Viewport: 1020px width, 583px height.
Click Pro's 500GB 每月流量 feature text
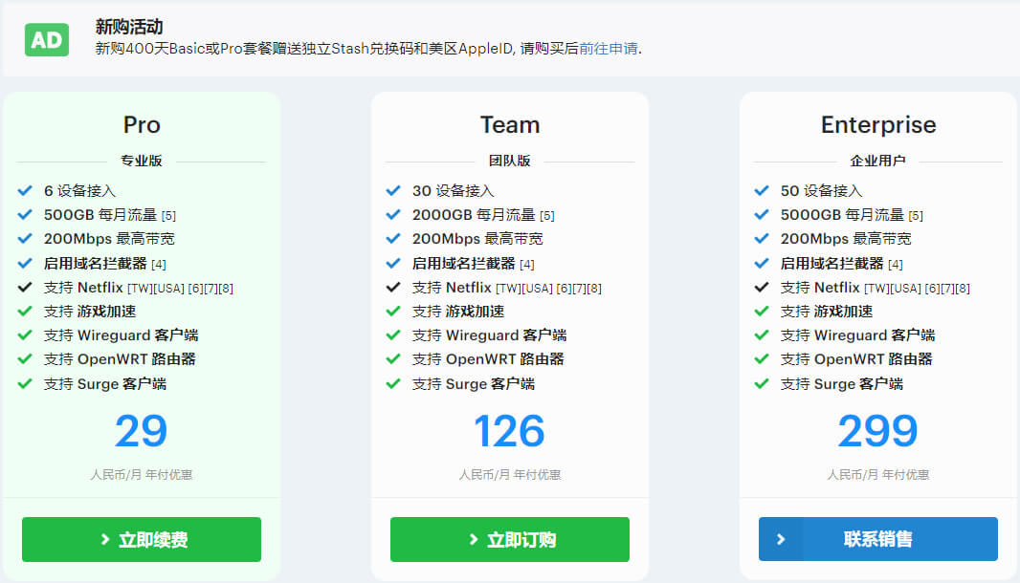click(x=99, y=215)
